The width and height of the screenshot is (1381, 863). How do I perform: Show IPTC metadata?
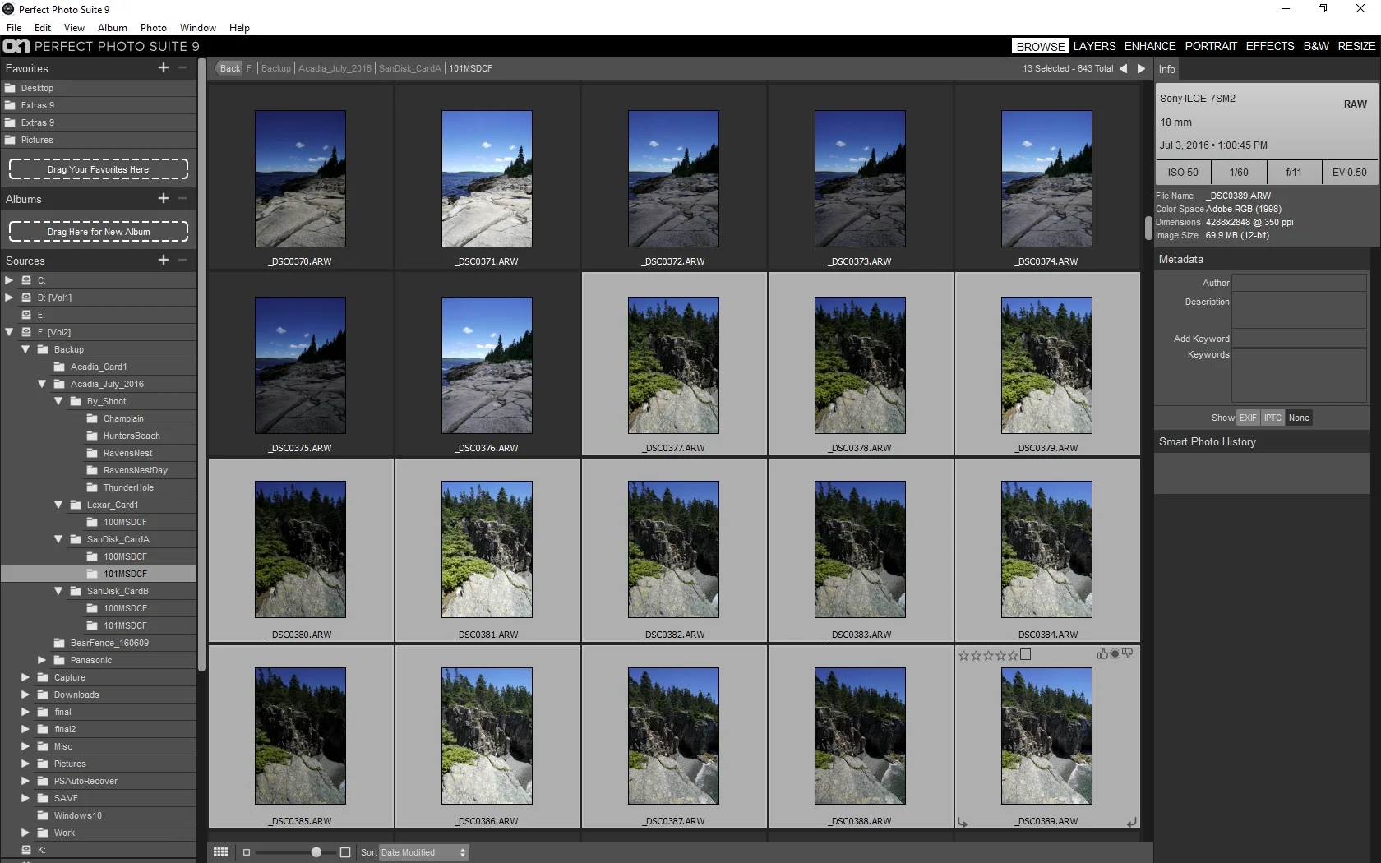tap(1272, 418)
